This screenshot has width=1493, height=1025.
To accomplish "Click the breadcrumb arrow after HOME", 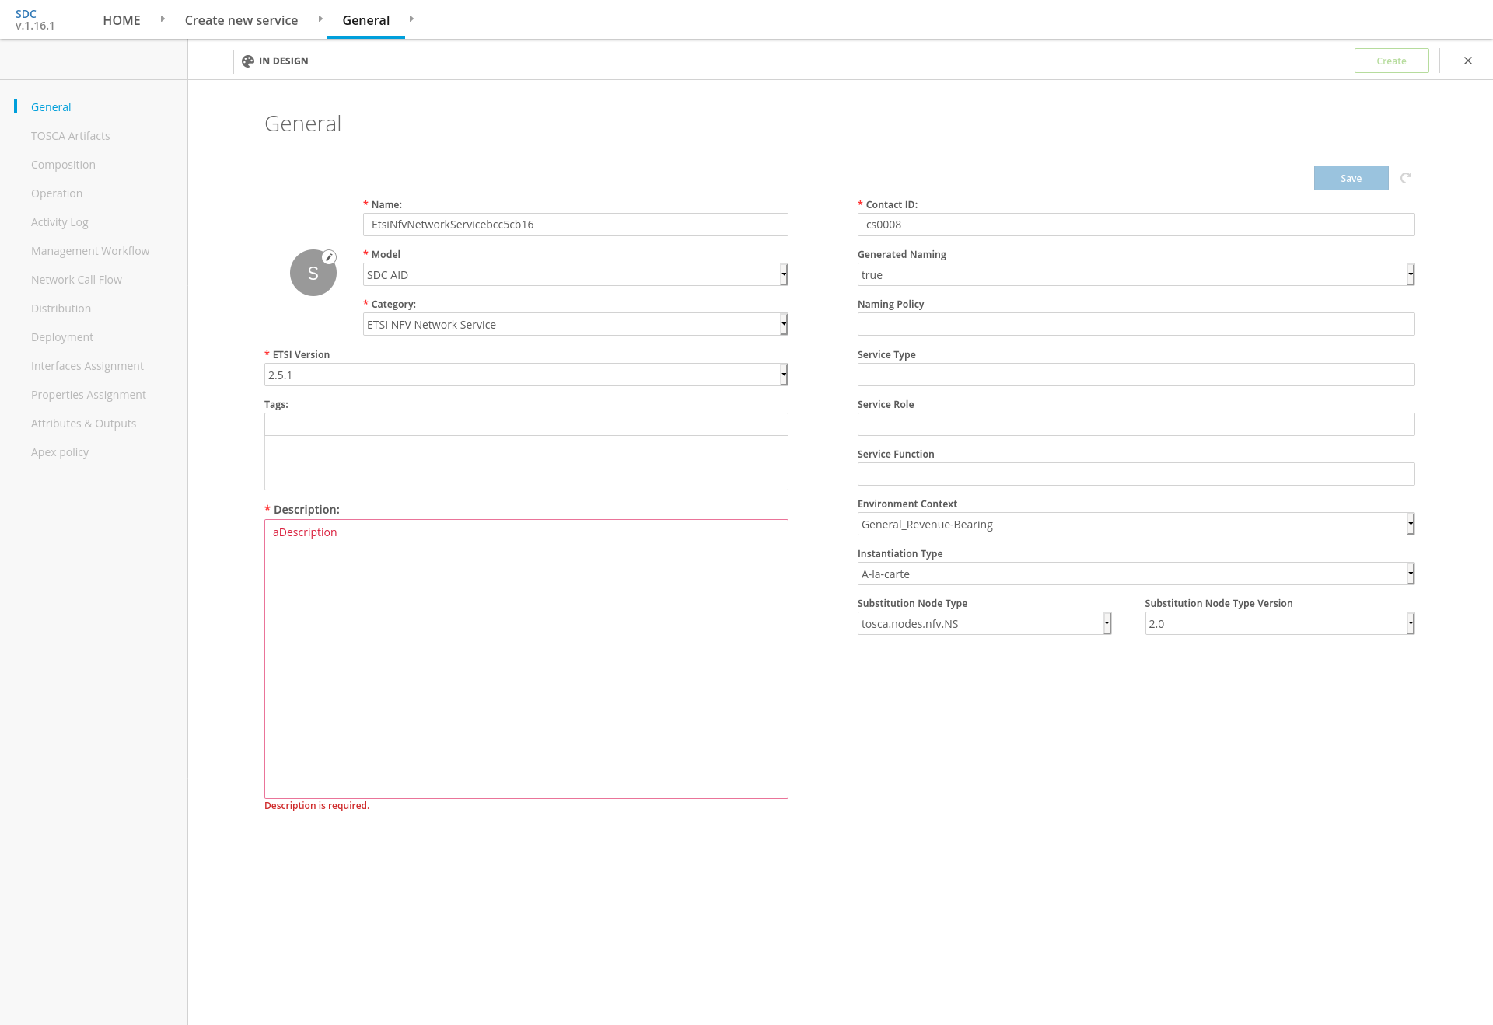I will point(163,19).
